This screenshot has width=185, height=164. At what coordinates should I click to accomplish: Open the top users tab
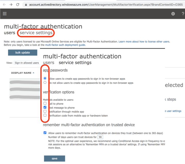click(10, 33)
